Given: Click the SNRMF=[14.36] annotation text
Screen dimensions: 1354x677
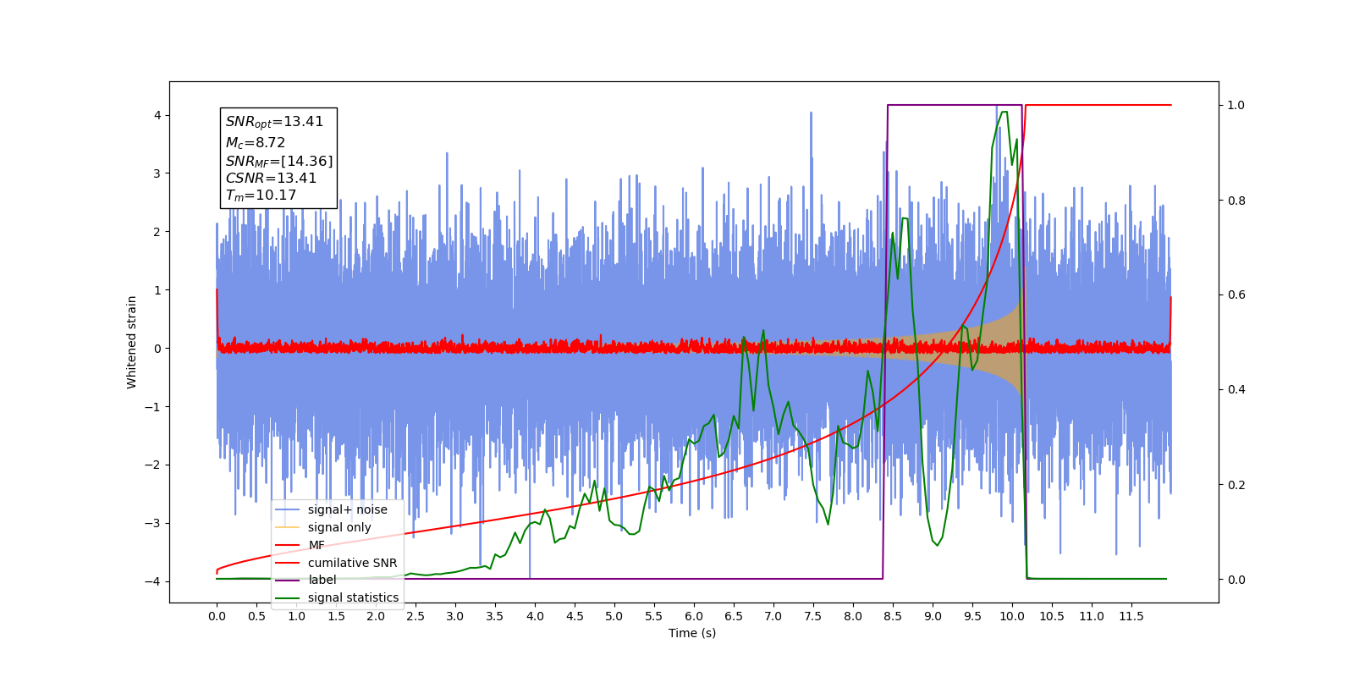Looking at the screenshot, I should (x=279, y=161).
